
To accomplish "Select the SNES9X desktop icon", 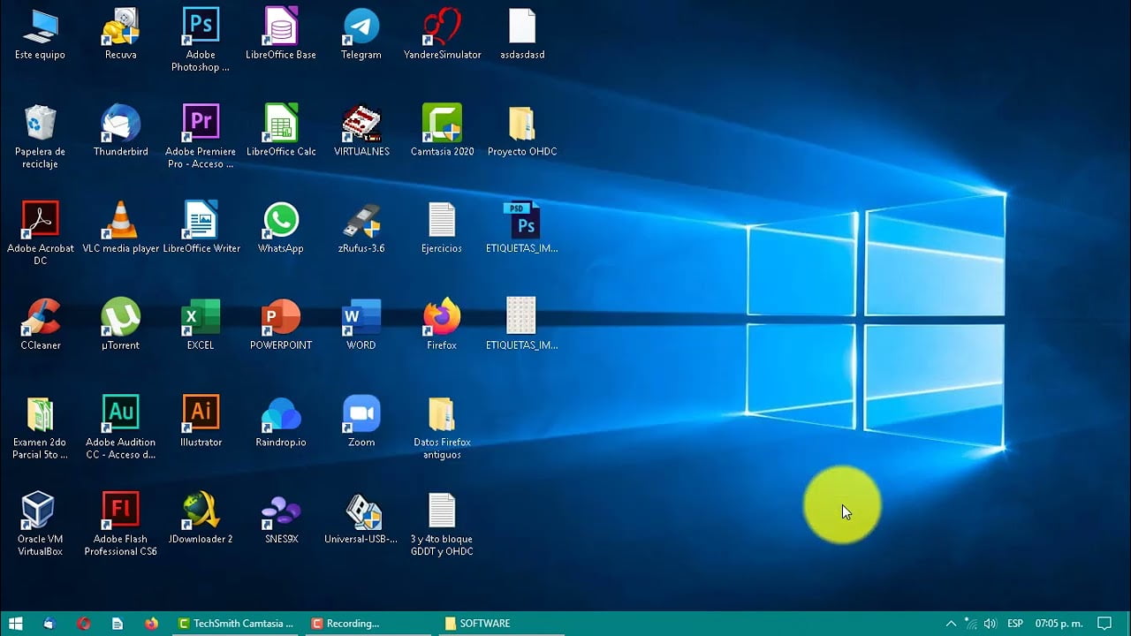I will (281, 518).
